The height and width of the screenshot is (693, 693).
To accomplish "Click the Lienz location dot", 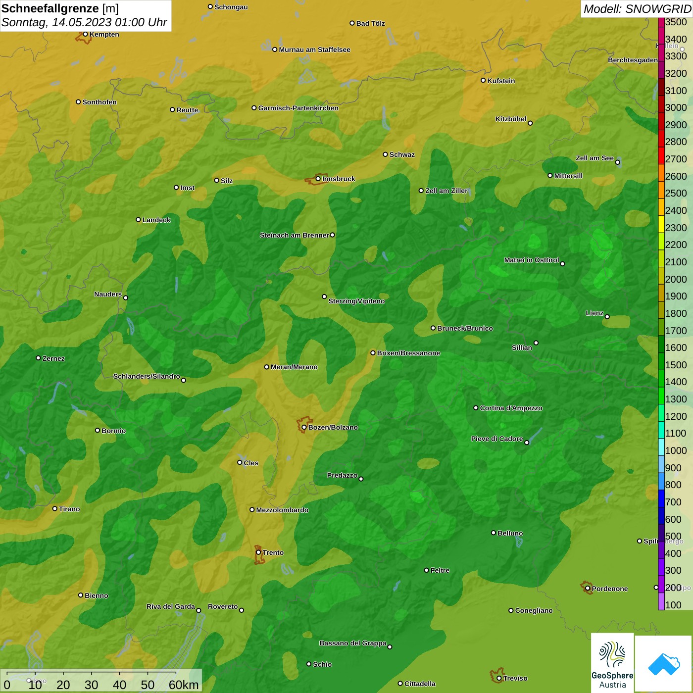I will click(607, 317).
